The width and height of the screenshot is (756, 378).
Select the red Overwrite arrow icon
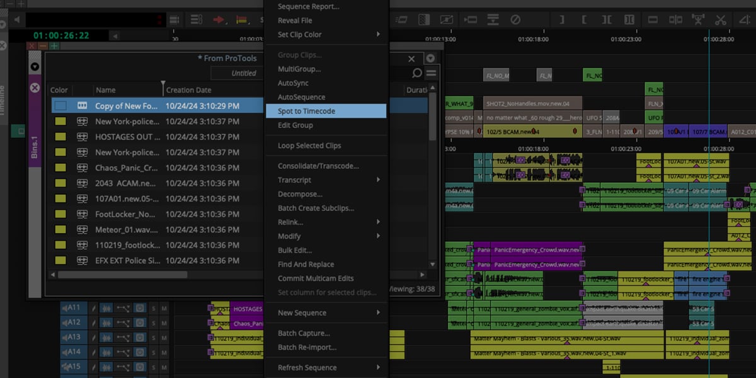pyautogui.click(x=218, y=20)
